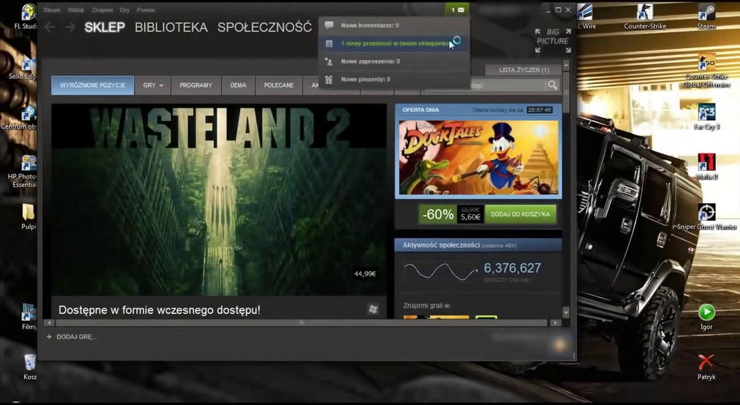The image size is (740, 405).
Task: Open the PROGRAMY store tab
Action: (196, 85)
